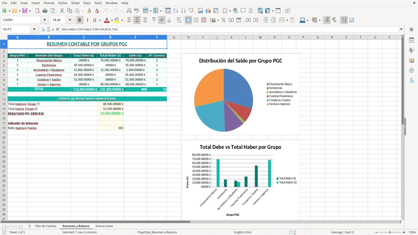Screen dimensions: 418x235
Task: Switch to the Instrucciones sheet tab
Action: coord(104,226)
